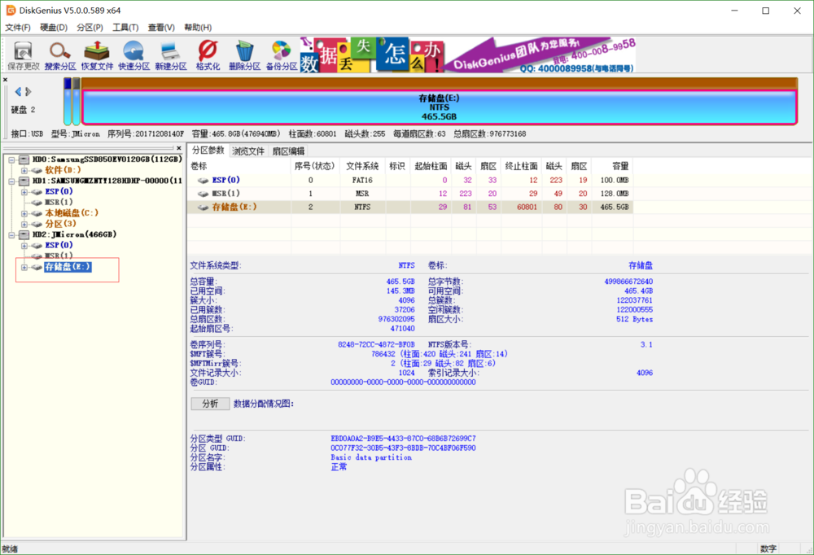Expand ESP(0) under HD2
Viewport: 814px width, 555px height.
(24, 245)
